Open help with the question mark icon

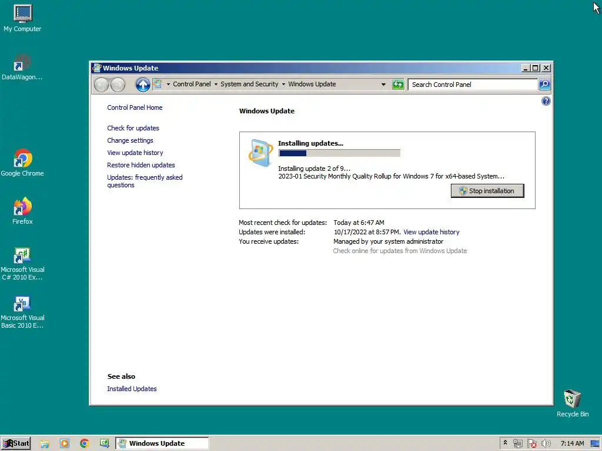tap(546, 101)
